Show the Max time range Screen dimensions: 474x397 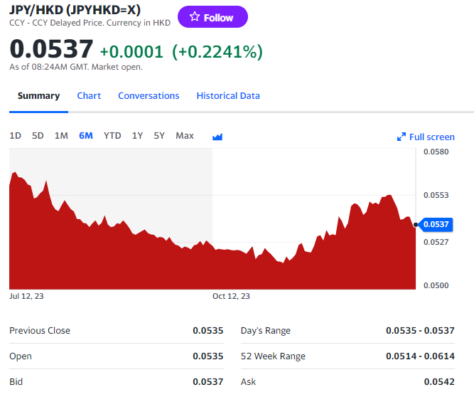coord(185,136)
